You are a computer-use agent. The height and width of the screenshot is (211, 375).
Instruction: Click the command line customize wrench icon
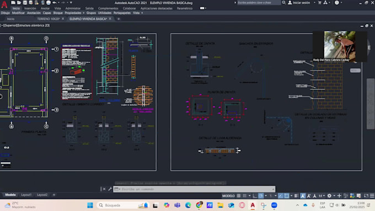pyautogui.click(x=110, y=189)
